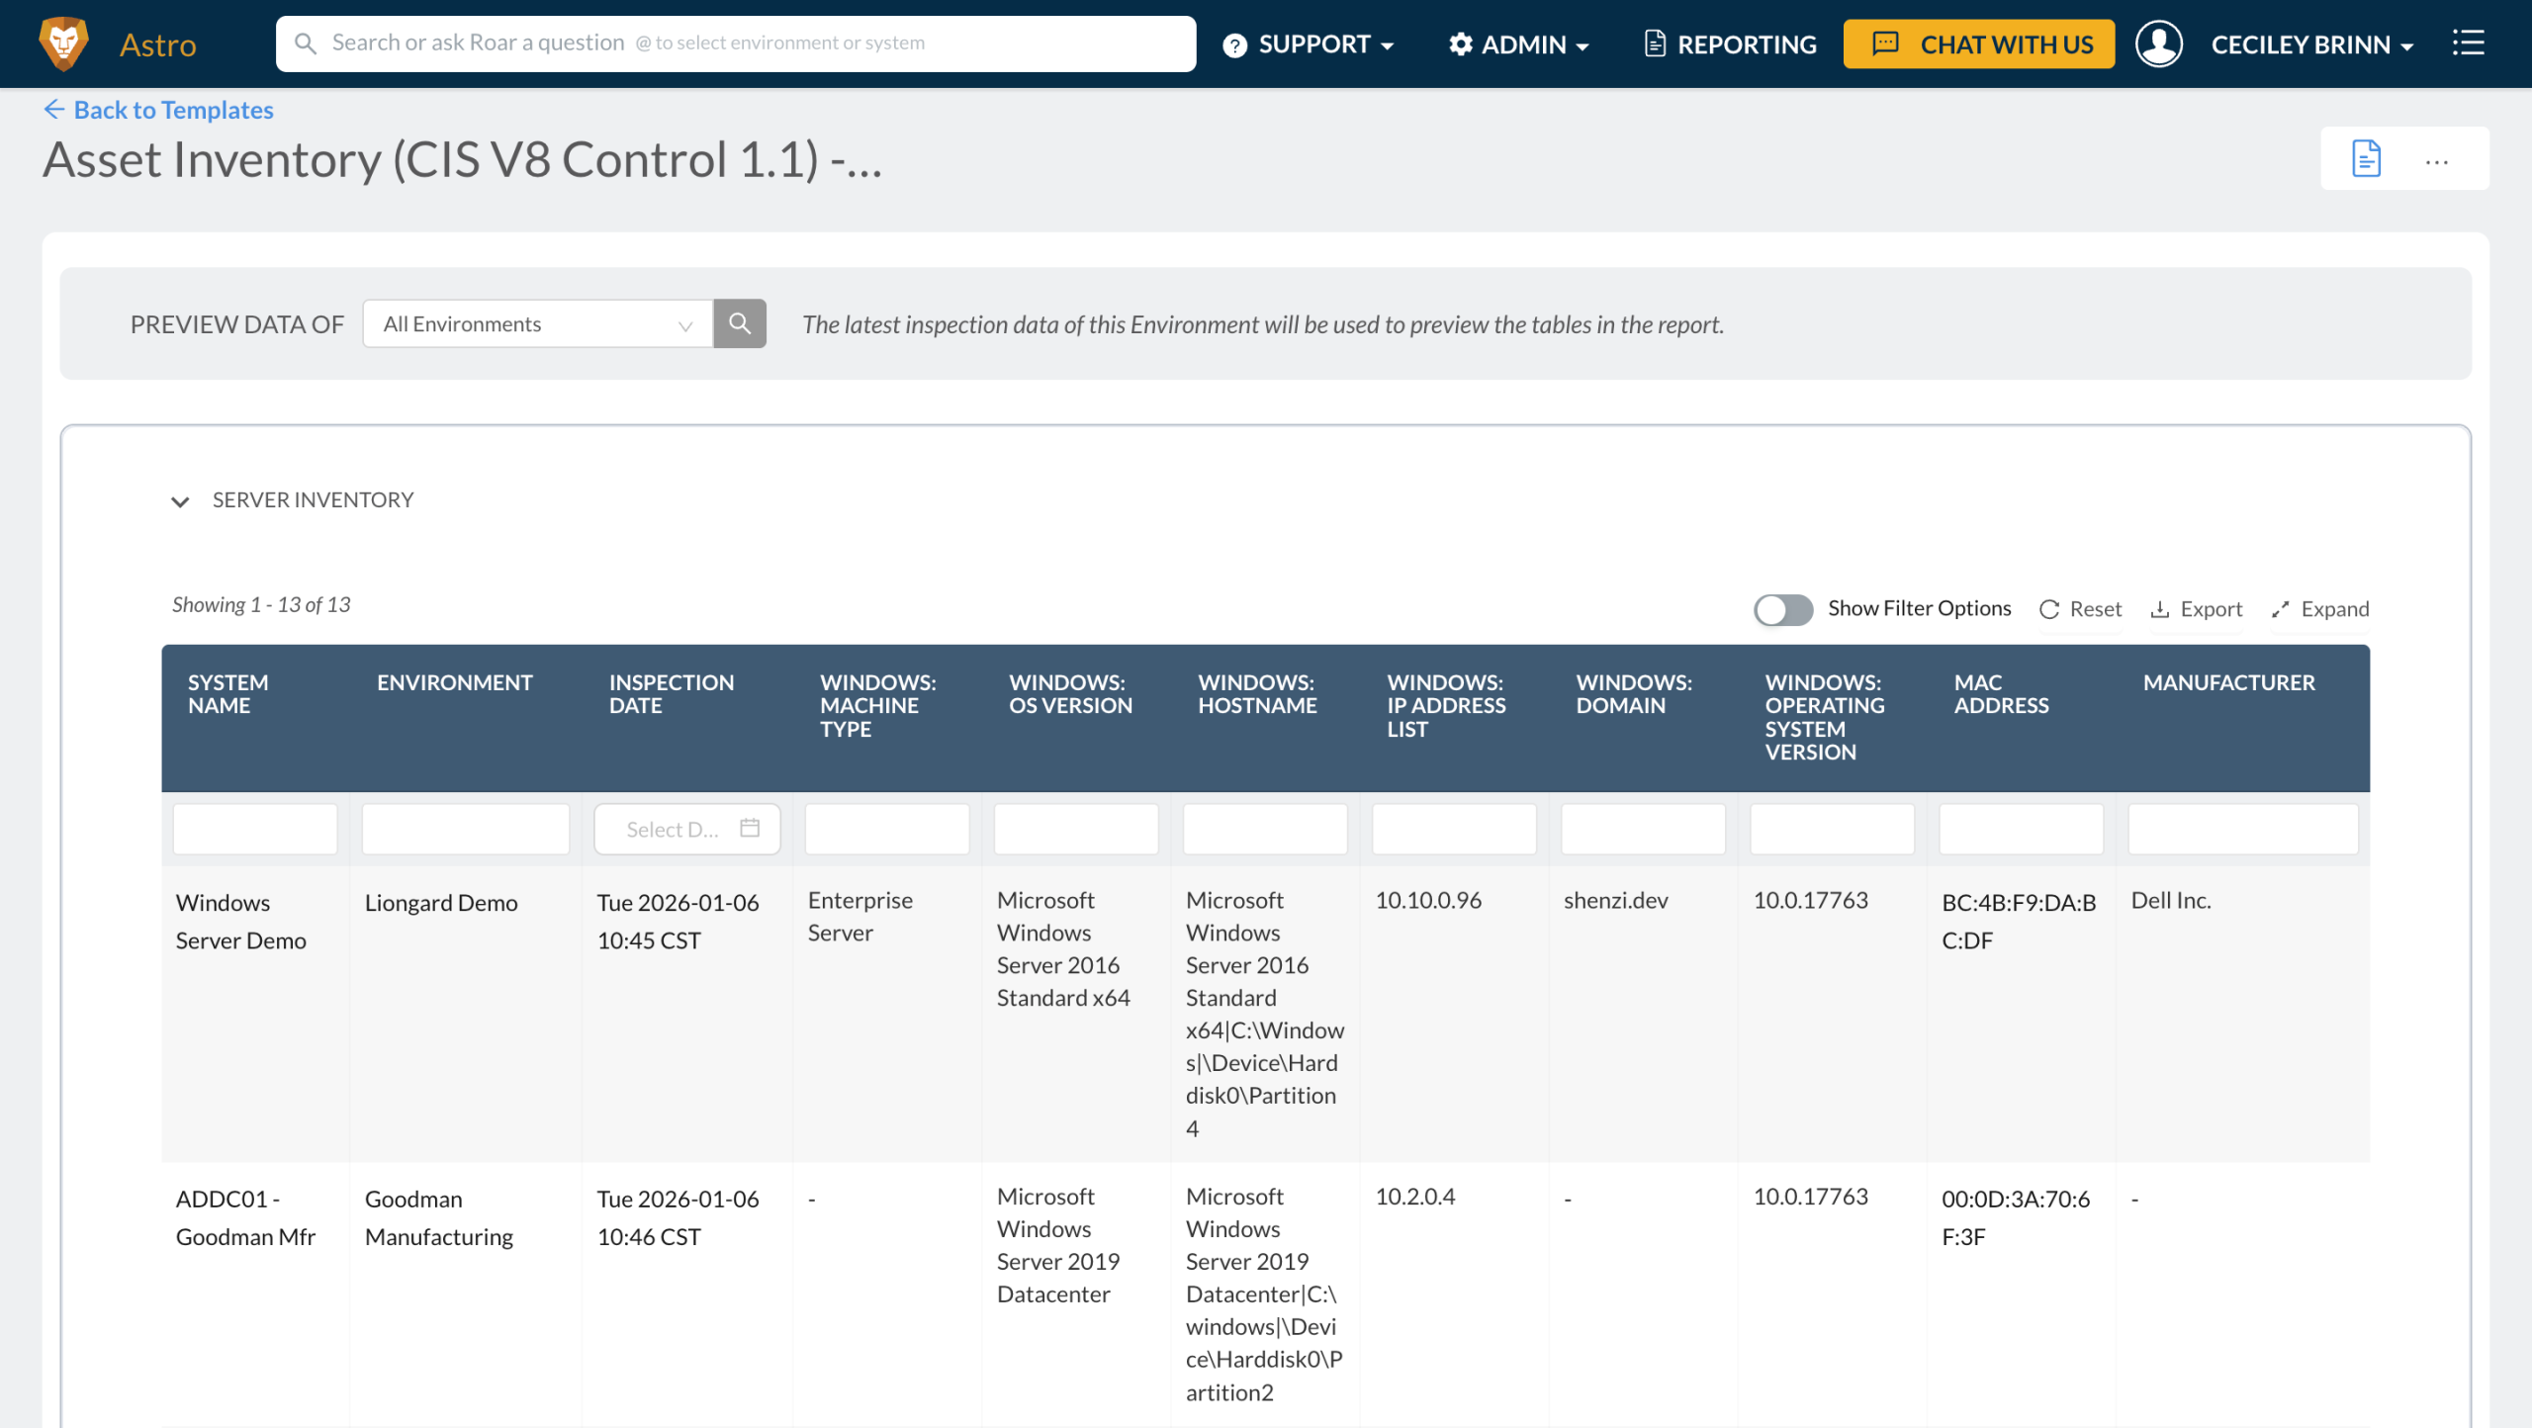
Task: Open the list menu icon in the top bar
Action: [x=2468, y=43]
